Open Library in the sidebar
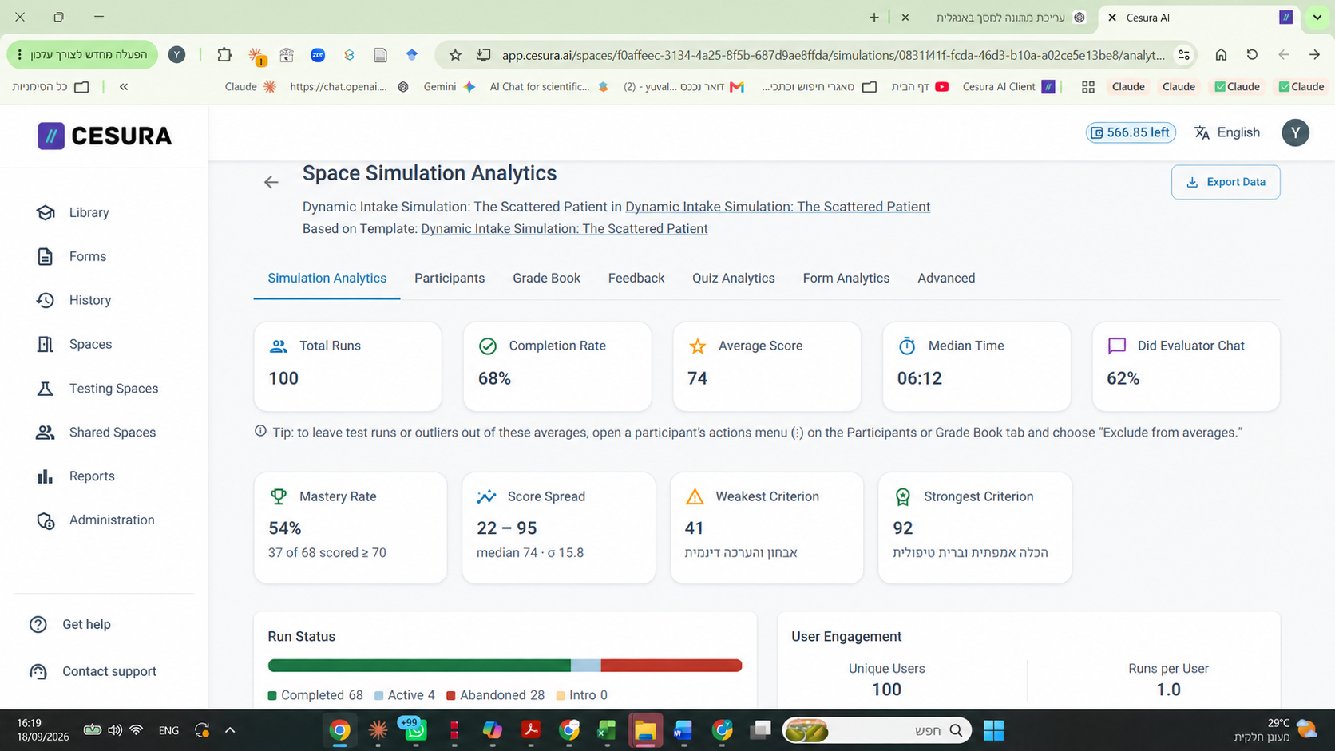 tap(73, 212)
